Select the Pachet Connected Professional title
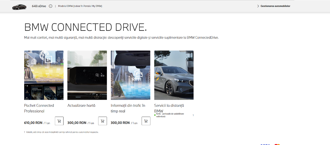The width and height of the screenshot is (330, 145). coord(39,108)
